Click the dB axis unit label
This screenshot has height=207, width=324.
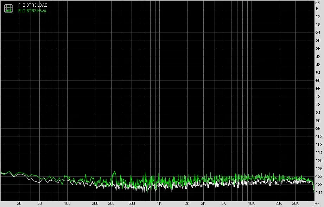point(317,3)
